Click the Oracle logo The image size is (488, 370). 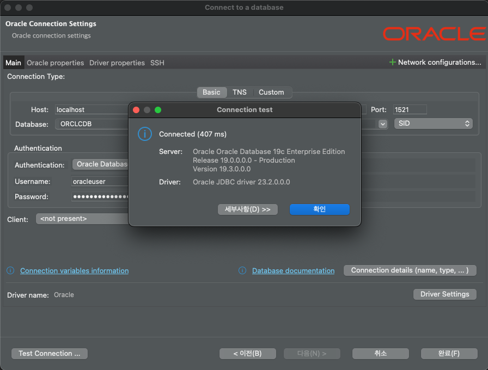(x=434, y=34)
